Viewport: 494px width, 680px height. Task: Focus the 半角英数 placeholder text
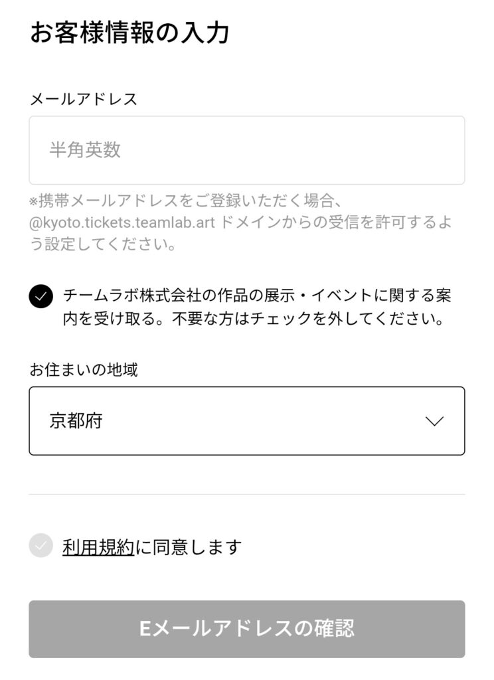tap(85, 150)
